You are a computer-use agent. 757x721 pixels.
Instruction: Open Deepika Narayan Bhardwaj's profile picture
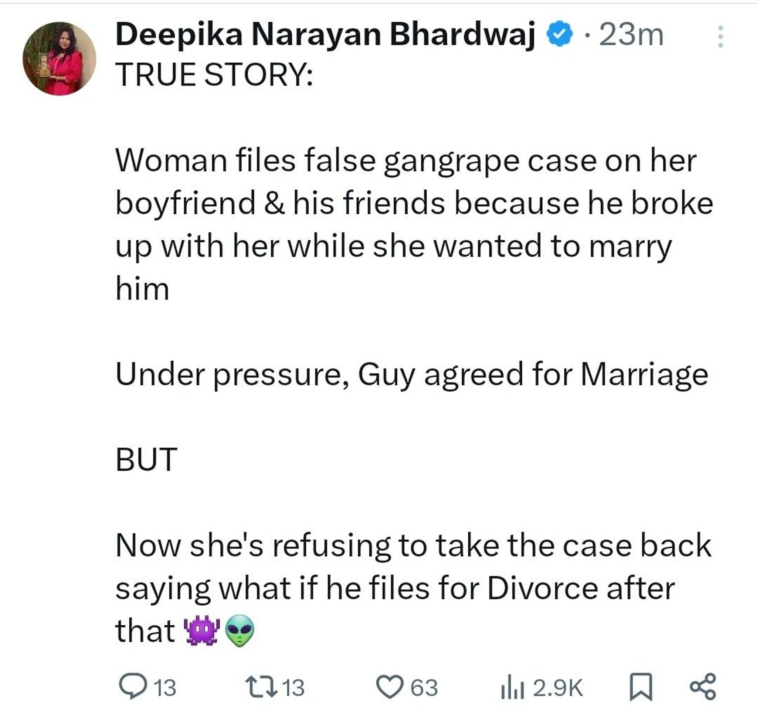59,58
